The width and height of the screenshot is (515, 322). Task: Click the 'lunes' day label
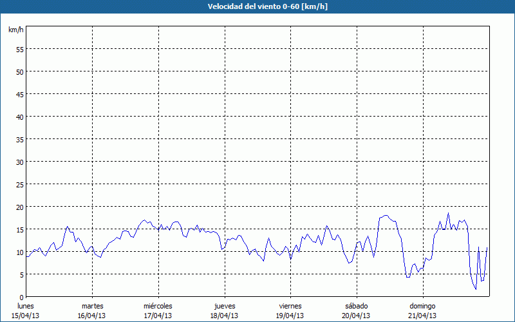pos(26,306)
